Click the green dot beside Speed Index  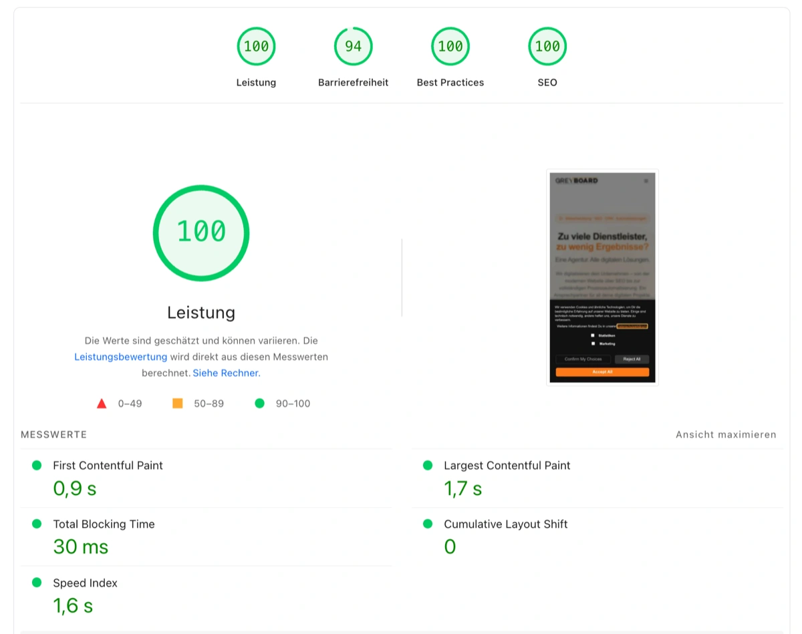37,583
